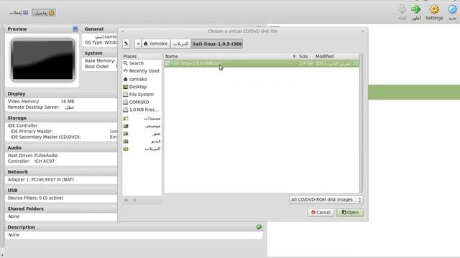Click the back arrow in the path bar
This screenshot has height=258, width=460.
[x=138, y=44]
